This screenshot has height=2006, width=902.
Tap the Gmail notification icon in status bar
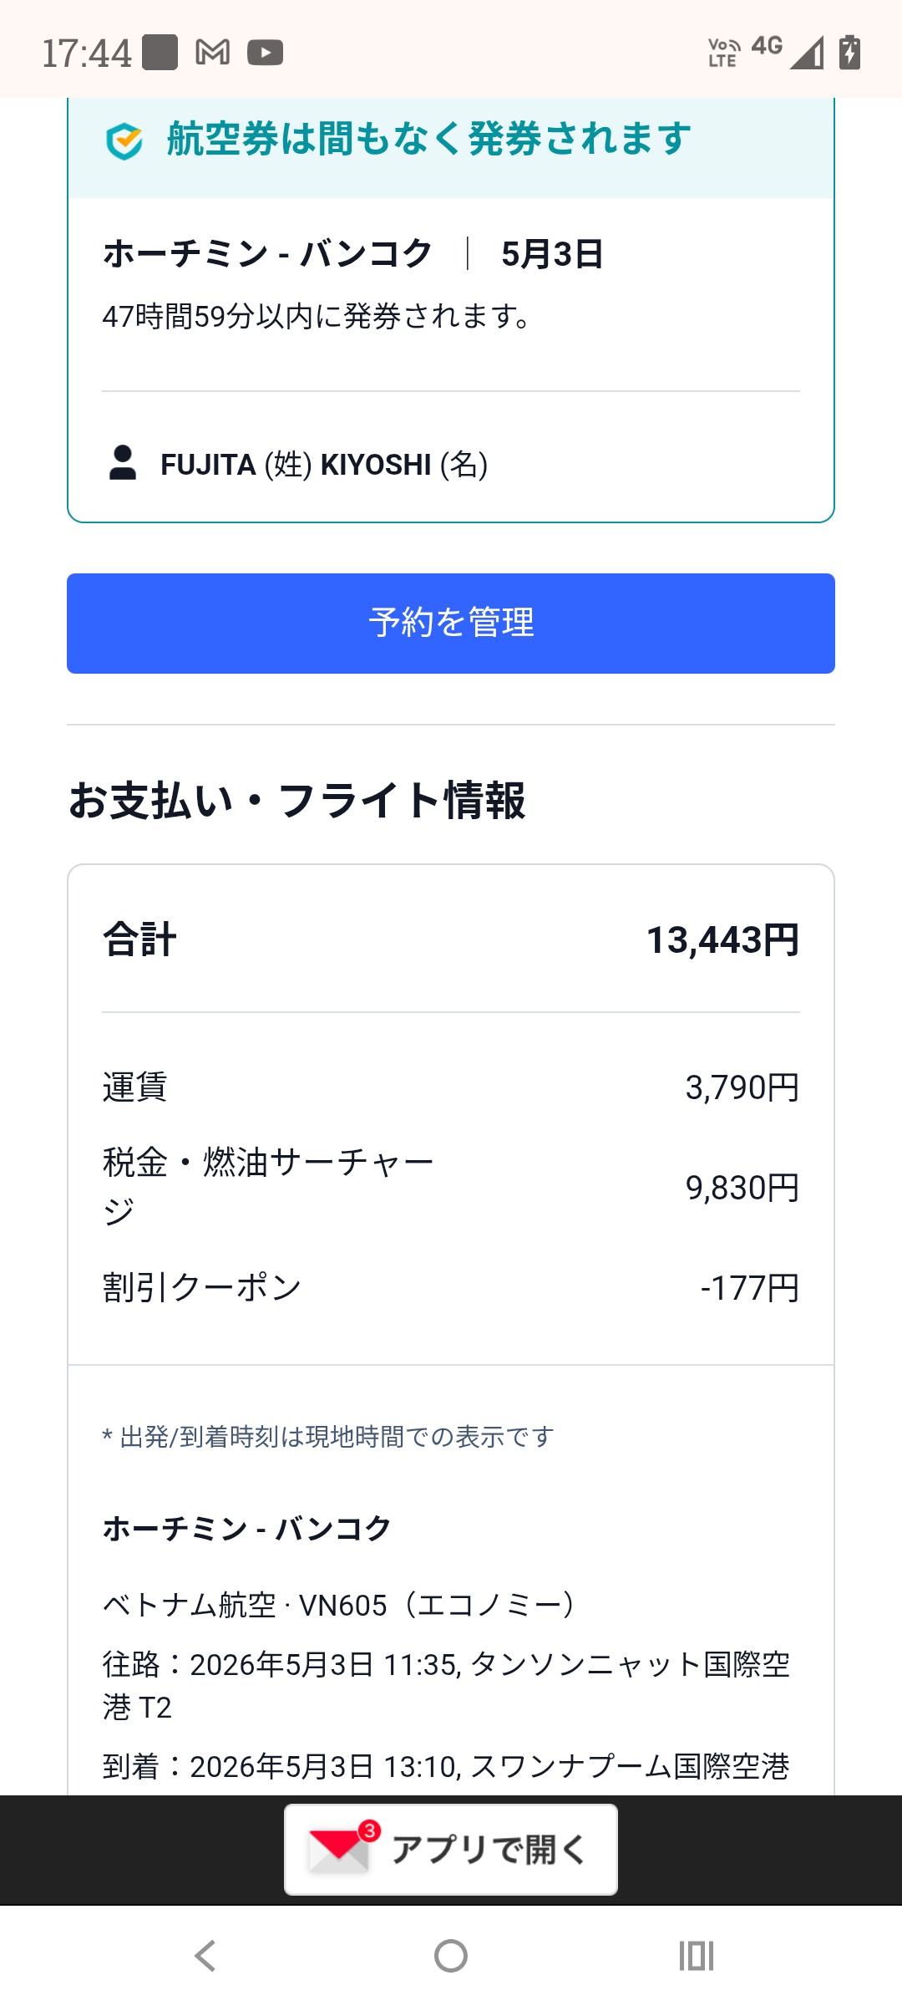pyautogui.click(x=212, y=53)
